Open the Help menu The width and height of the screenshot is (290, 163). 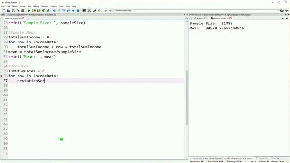point(74,6)
